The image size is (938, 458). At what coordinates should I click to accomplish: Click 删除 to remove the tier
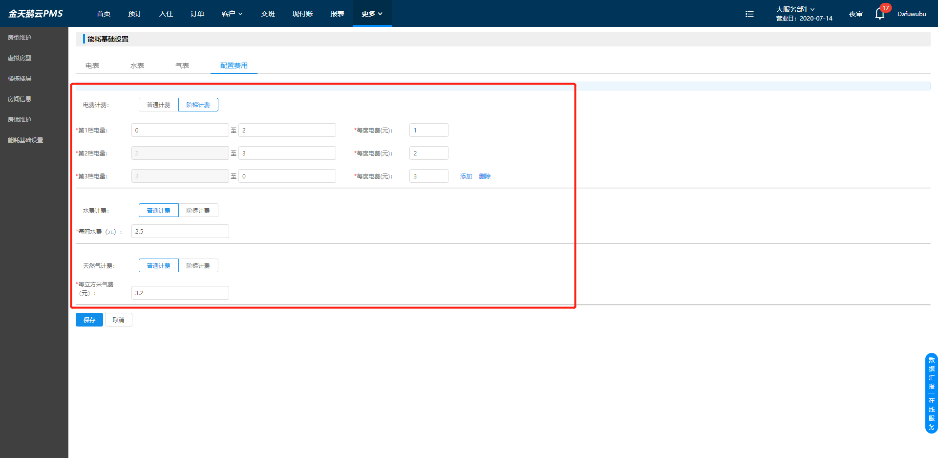click(x=485, y=176)
